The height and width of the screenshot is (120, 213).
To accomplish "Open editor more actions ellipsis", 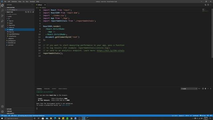I will click(211, 5).
